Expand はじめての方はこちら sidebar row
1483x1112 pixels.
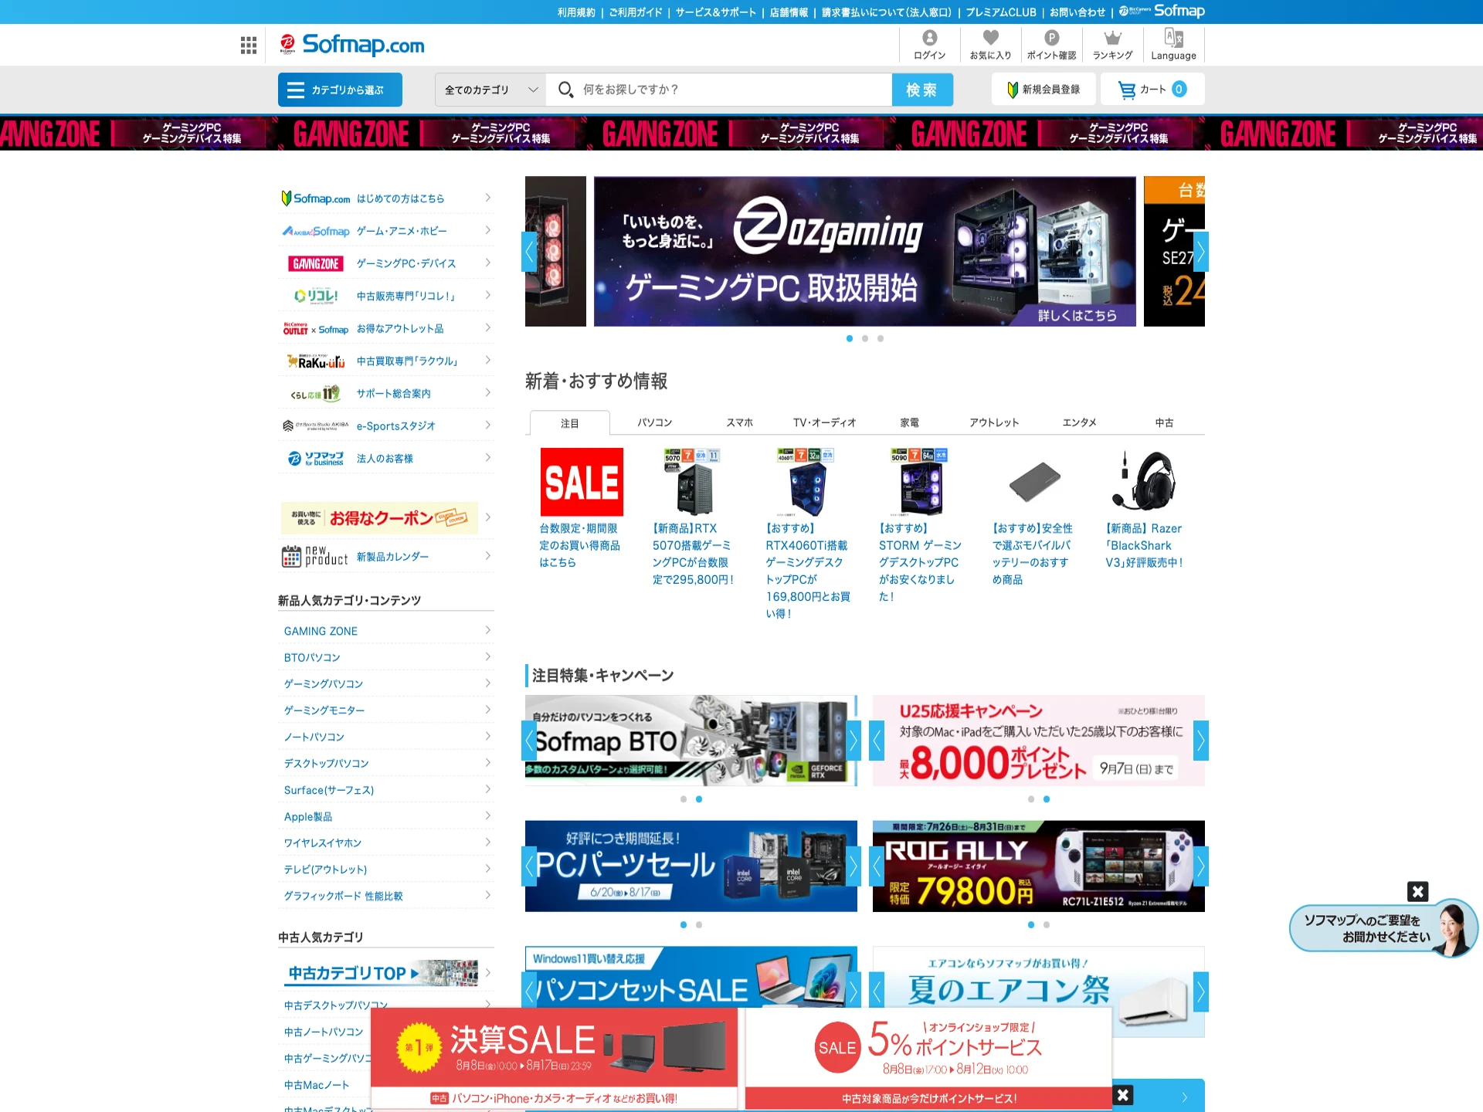tap(386, 198)
